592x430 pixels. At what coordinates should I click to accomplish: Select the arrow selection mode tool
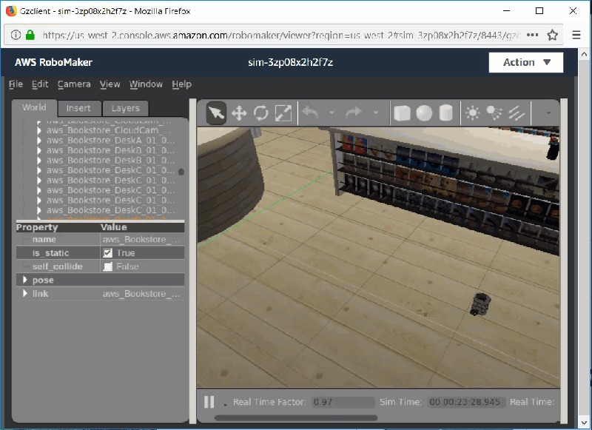tap(216, 112)
